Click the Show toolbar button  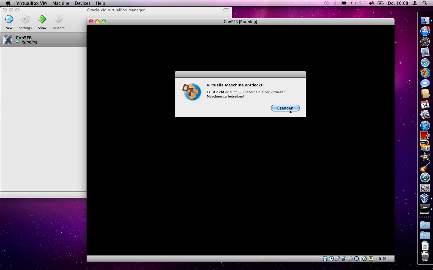click(42, 21)
